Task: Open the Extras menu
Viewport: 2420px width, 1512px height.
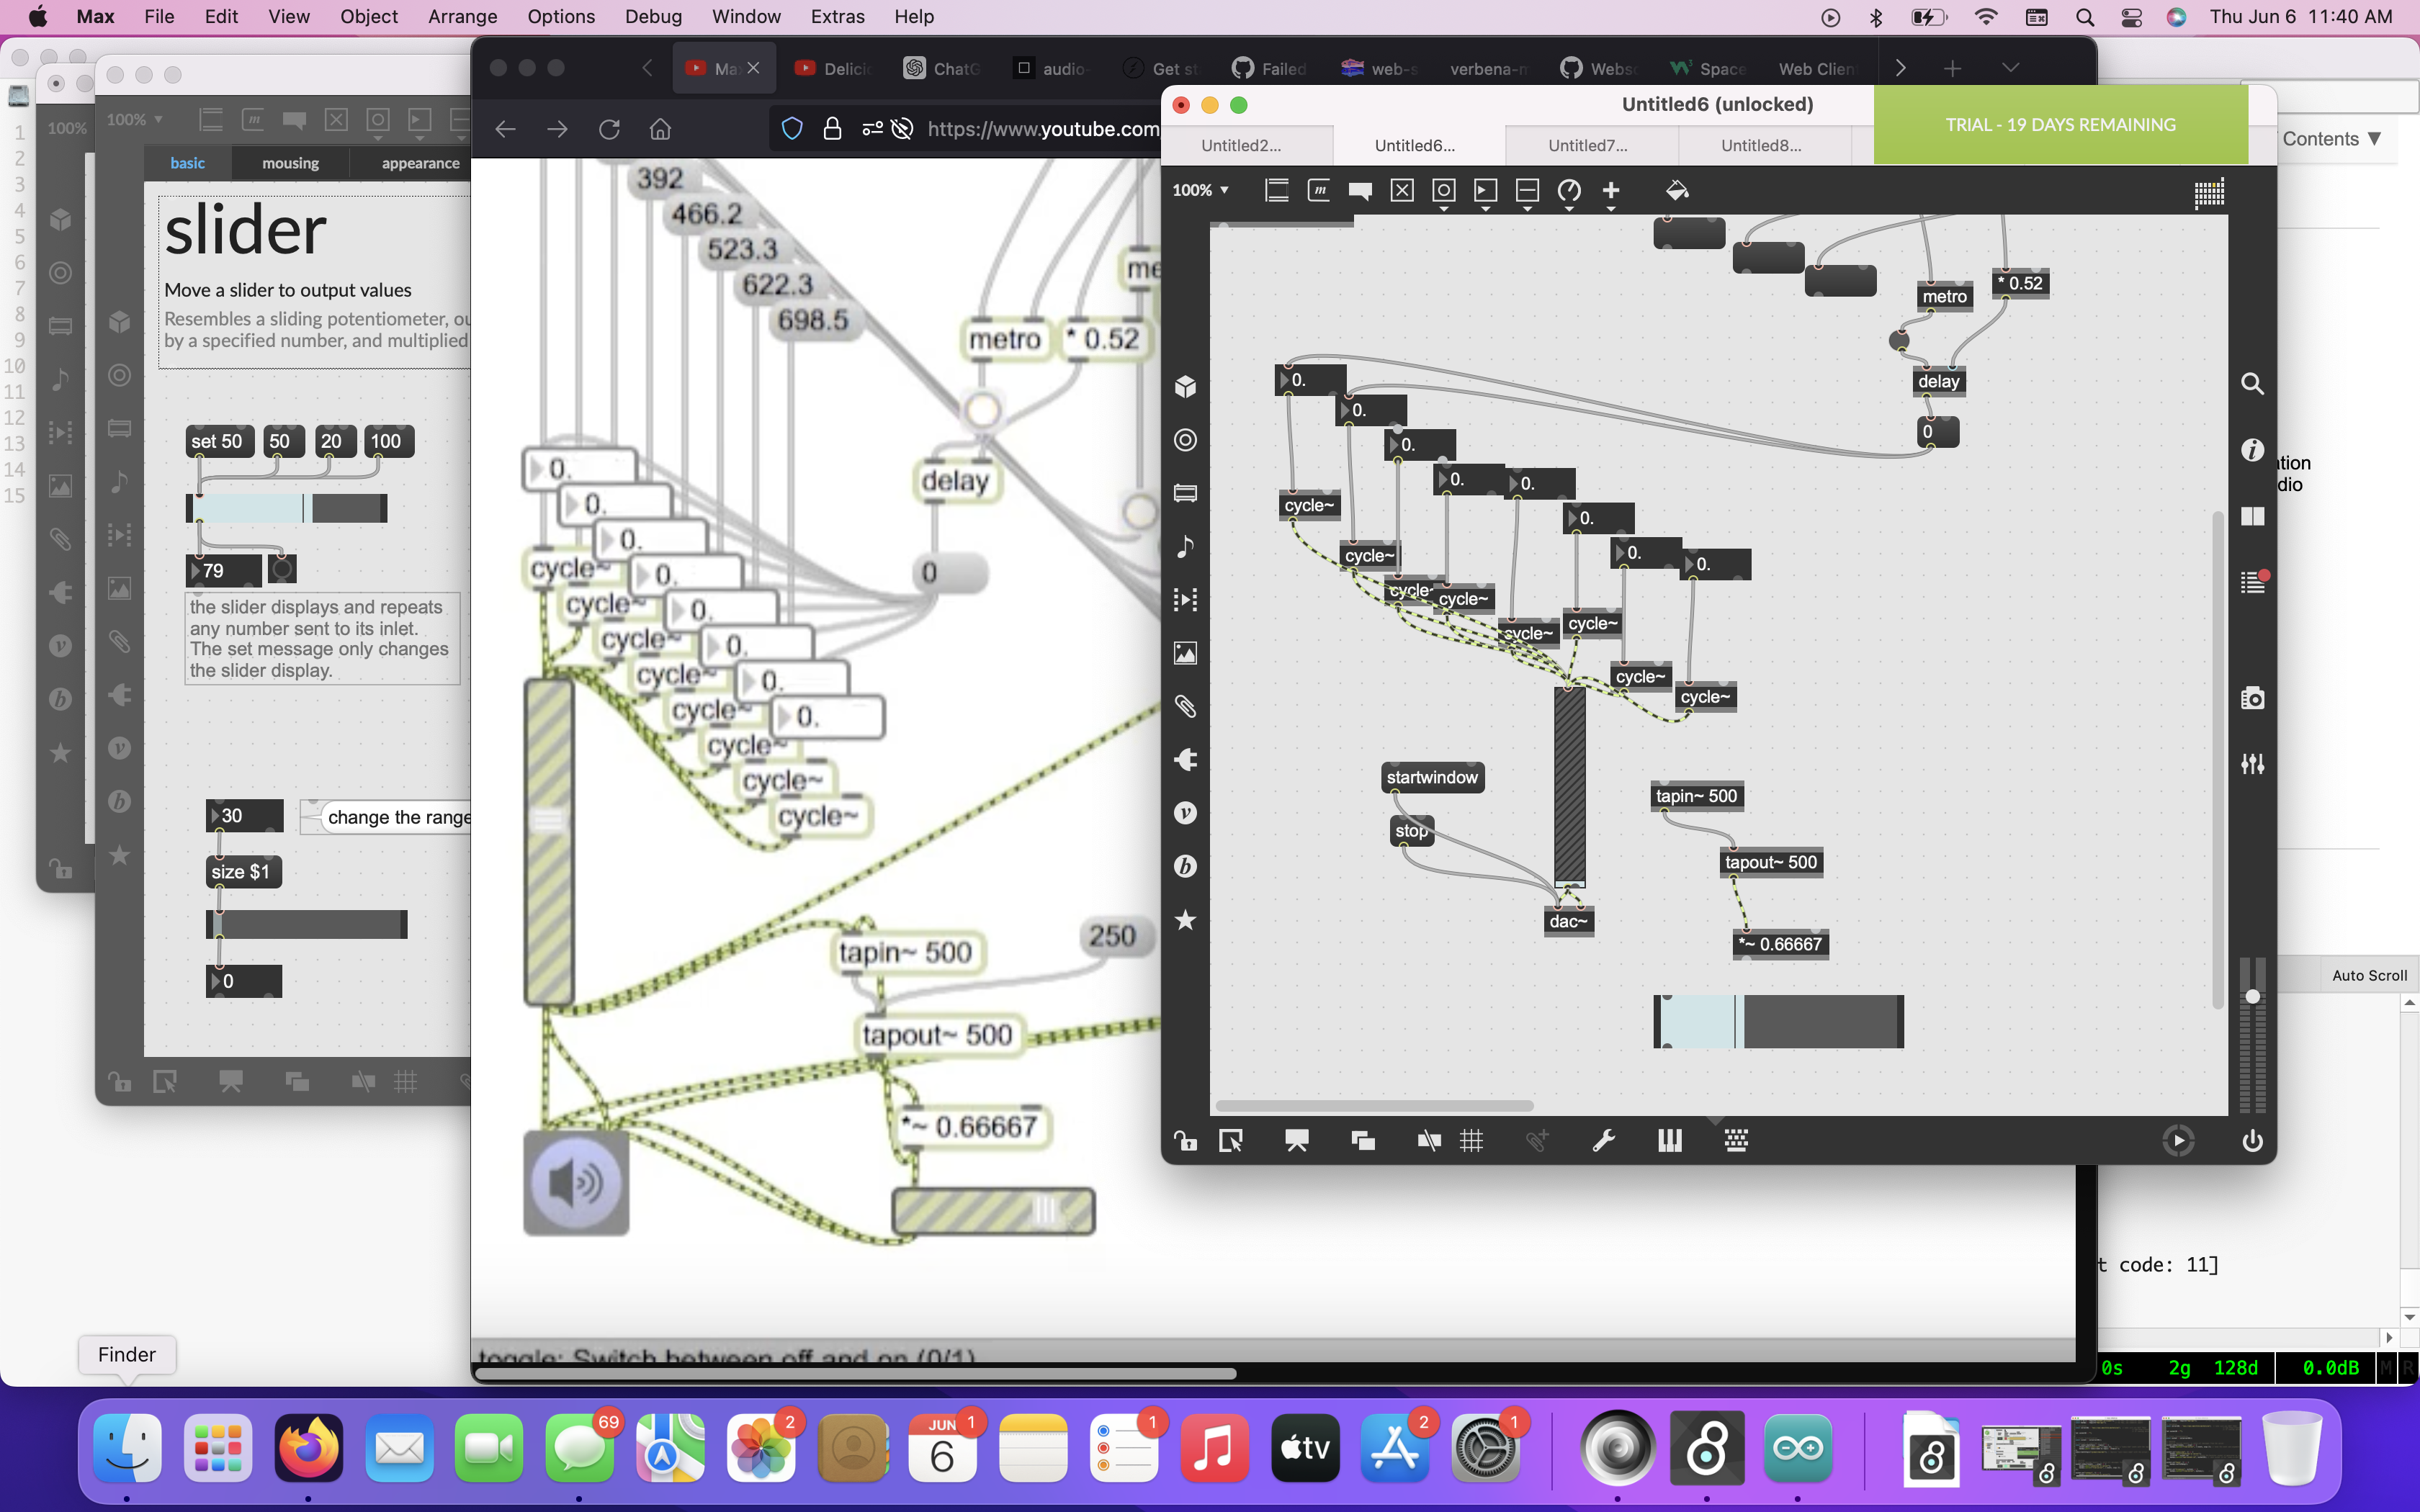Action: pyautogui.click(x=837, y=16)
